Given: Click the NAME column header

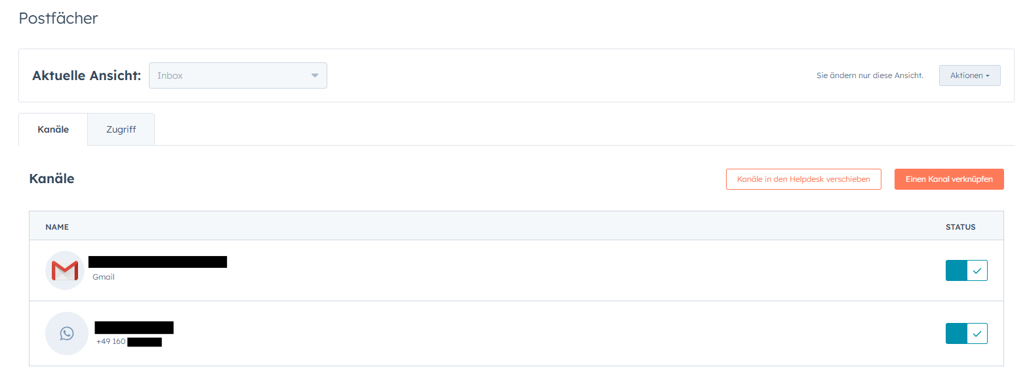Looking at the screenshot, I should click(x=57, y=227).
